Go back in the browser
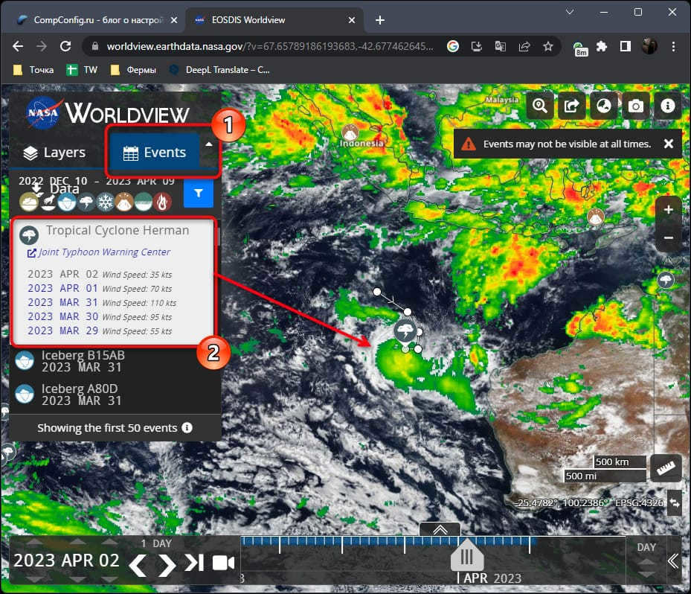691x594 pixels. click(x=18, y=46)
